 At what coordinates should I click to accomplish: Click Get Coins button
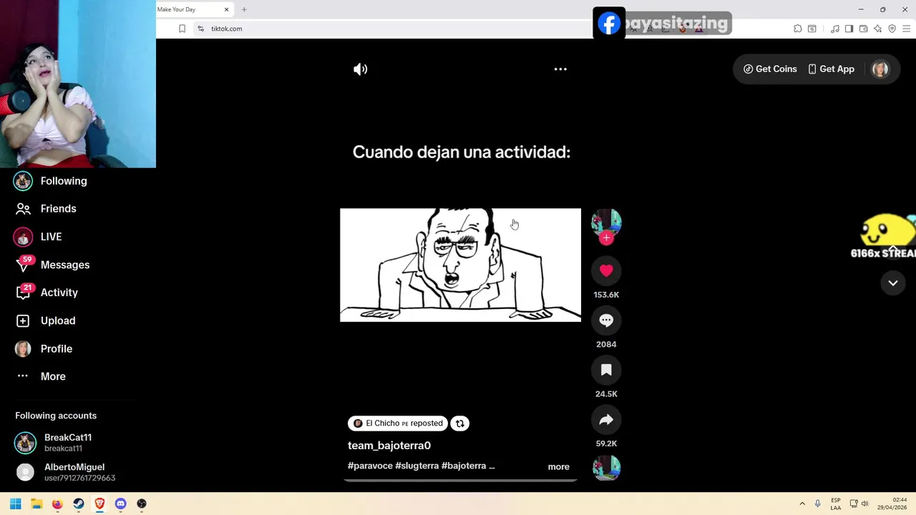coord(770,69)
